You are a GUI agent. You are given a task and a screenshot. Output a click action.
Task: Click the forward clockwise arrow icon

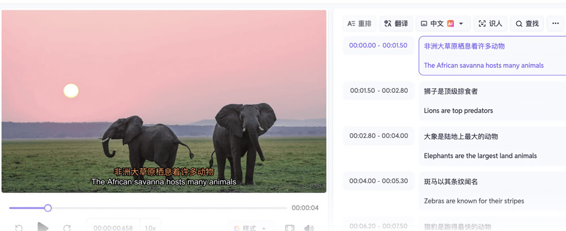click(x=67, y=228)
